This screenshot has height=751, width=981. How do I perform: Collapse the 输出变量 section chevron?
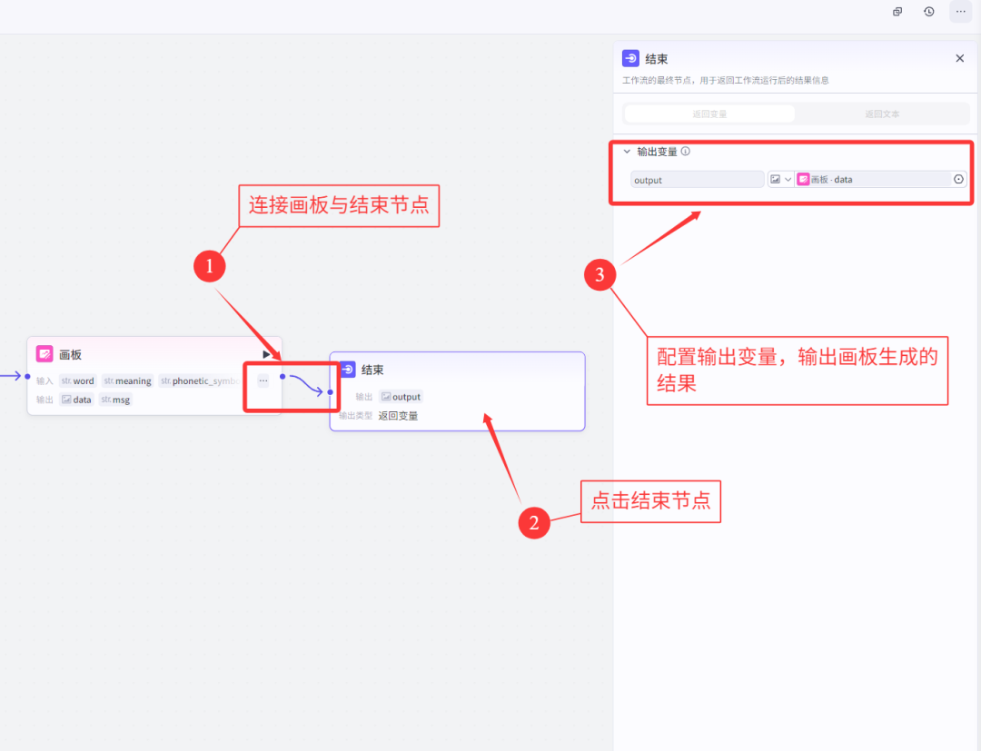627,151
